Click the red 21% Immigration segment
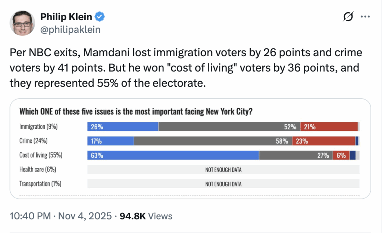Viewport: 382px width, 233px height. (x=329, y=127)
